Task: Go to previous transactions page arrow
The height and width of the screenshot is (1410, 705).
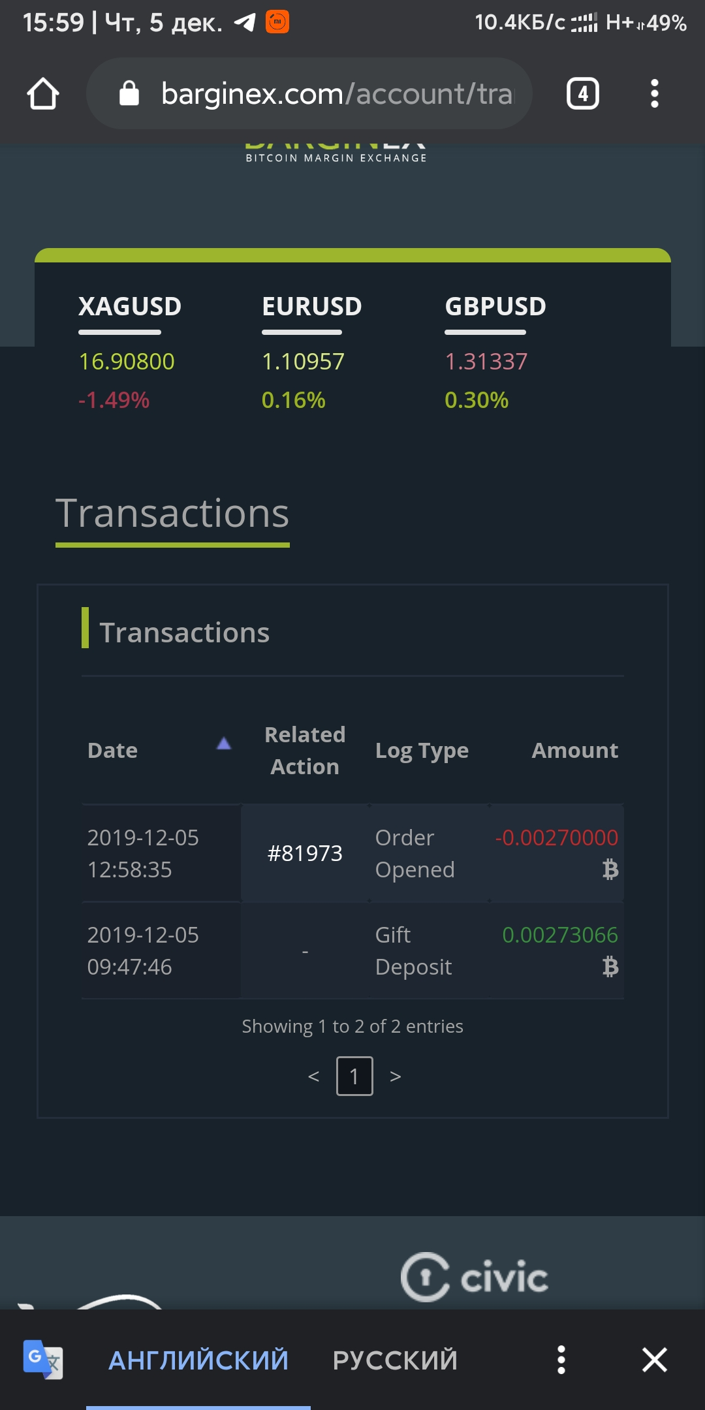Action: coord(313,1076)
